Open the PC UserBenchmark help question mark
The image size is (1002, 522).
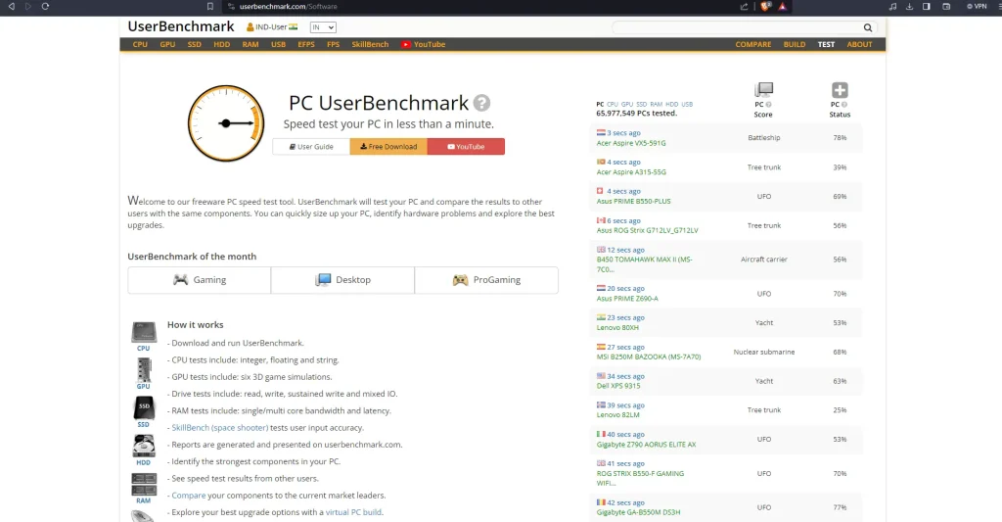[481, 103]
